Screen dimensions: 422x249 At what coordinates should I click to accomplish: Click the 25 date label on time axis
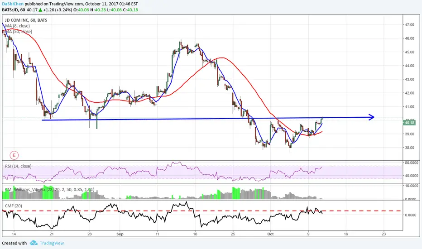pos(233,234)
